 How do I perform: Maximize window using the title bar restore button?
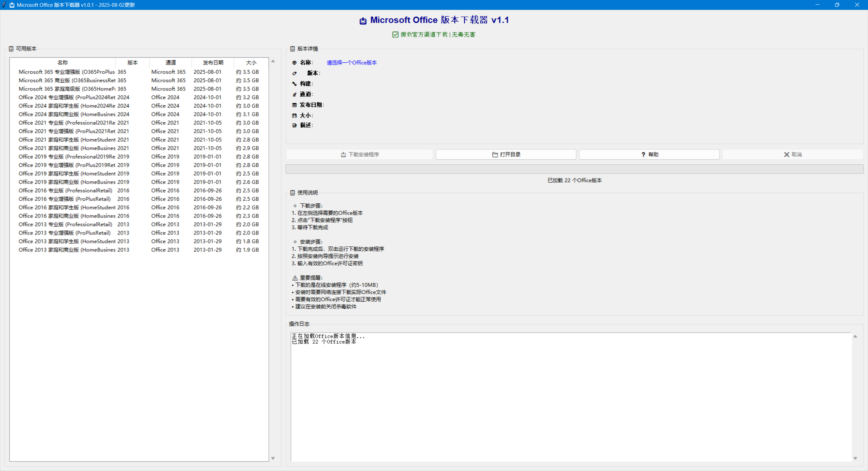(837, 5)
